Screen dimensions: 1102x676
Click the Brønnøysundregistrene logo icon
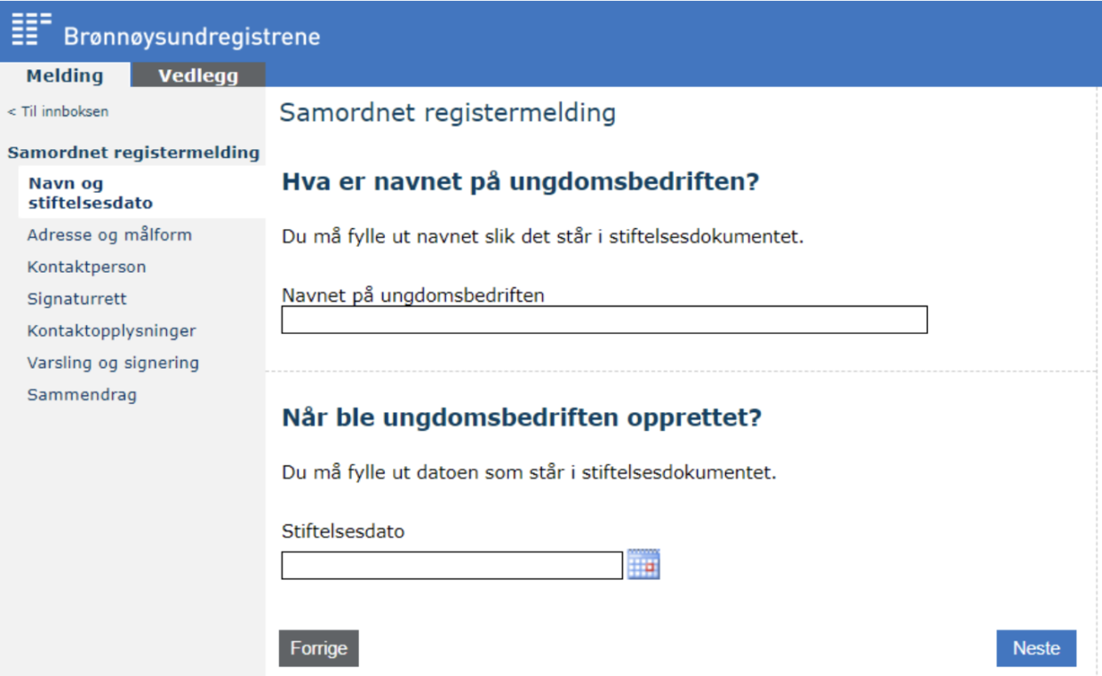tap(30, 28)
